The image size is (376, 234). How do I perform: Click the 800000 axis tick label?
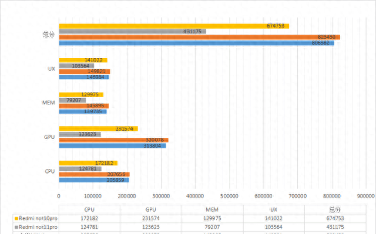point(332,196)
